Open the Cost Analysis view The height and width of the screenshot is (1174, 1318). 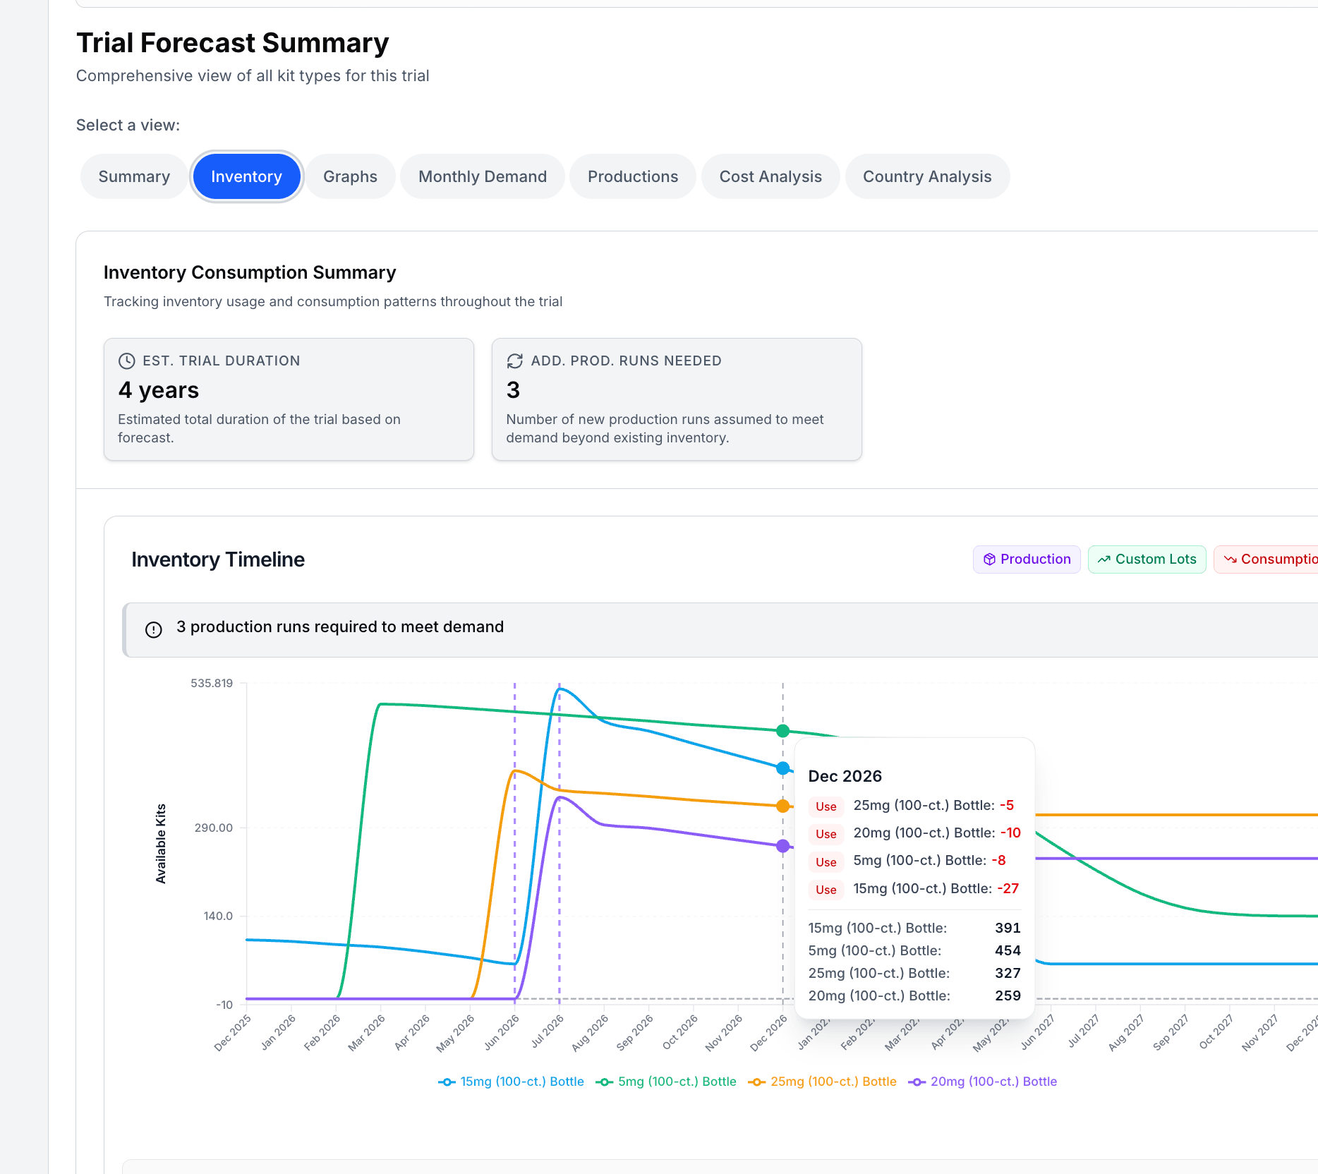tap(770, 176)
